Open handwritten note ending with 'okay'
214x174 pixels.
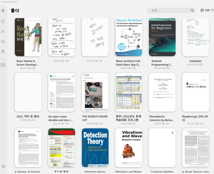95,37
